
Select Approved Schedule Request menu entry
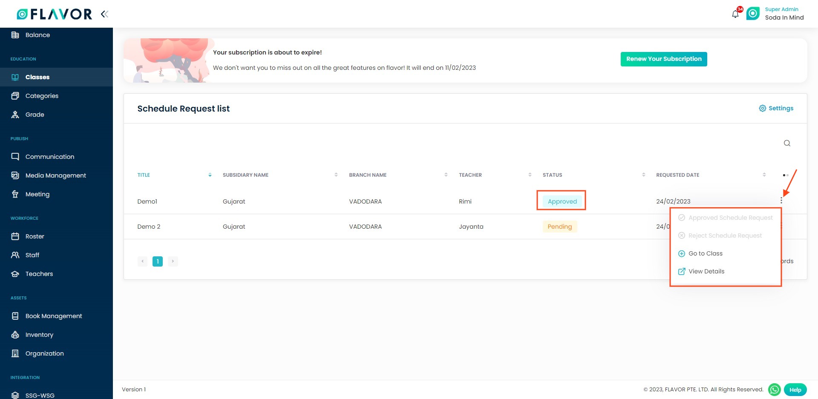tap(725, 218)
